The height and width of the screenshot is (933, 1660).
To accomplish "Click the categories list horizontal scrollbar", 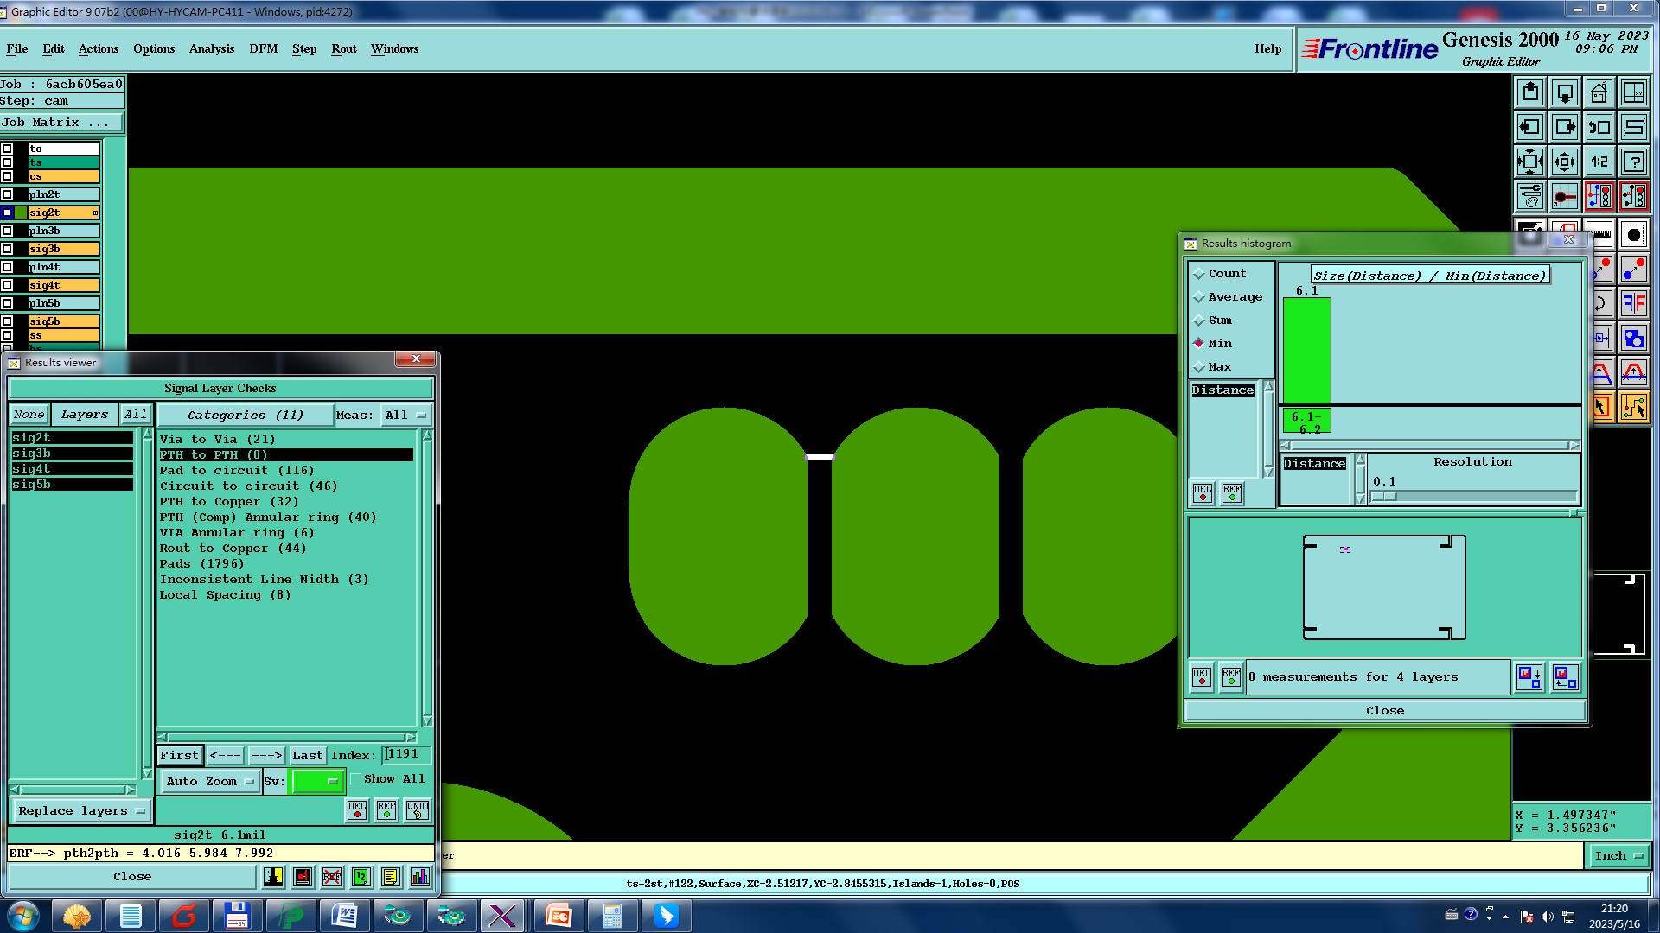I will [x=286, y=737].
